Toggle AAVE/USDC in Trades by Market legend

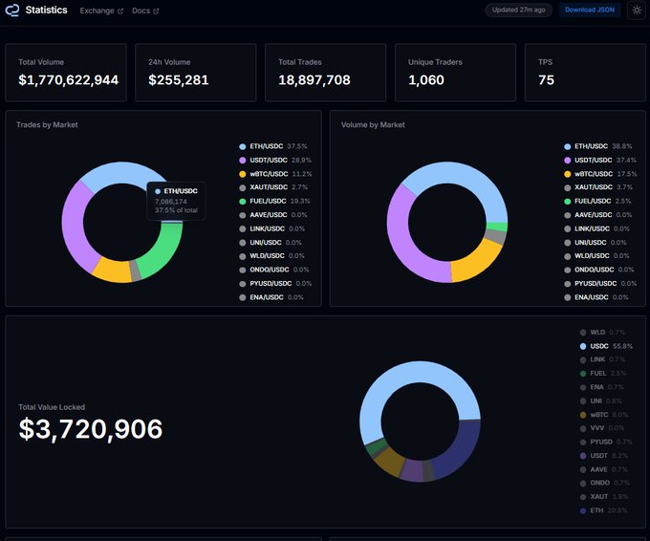tap(272, 215)
